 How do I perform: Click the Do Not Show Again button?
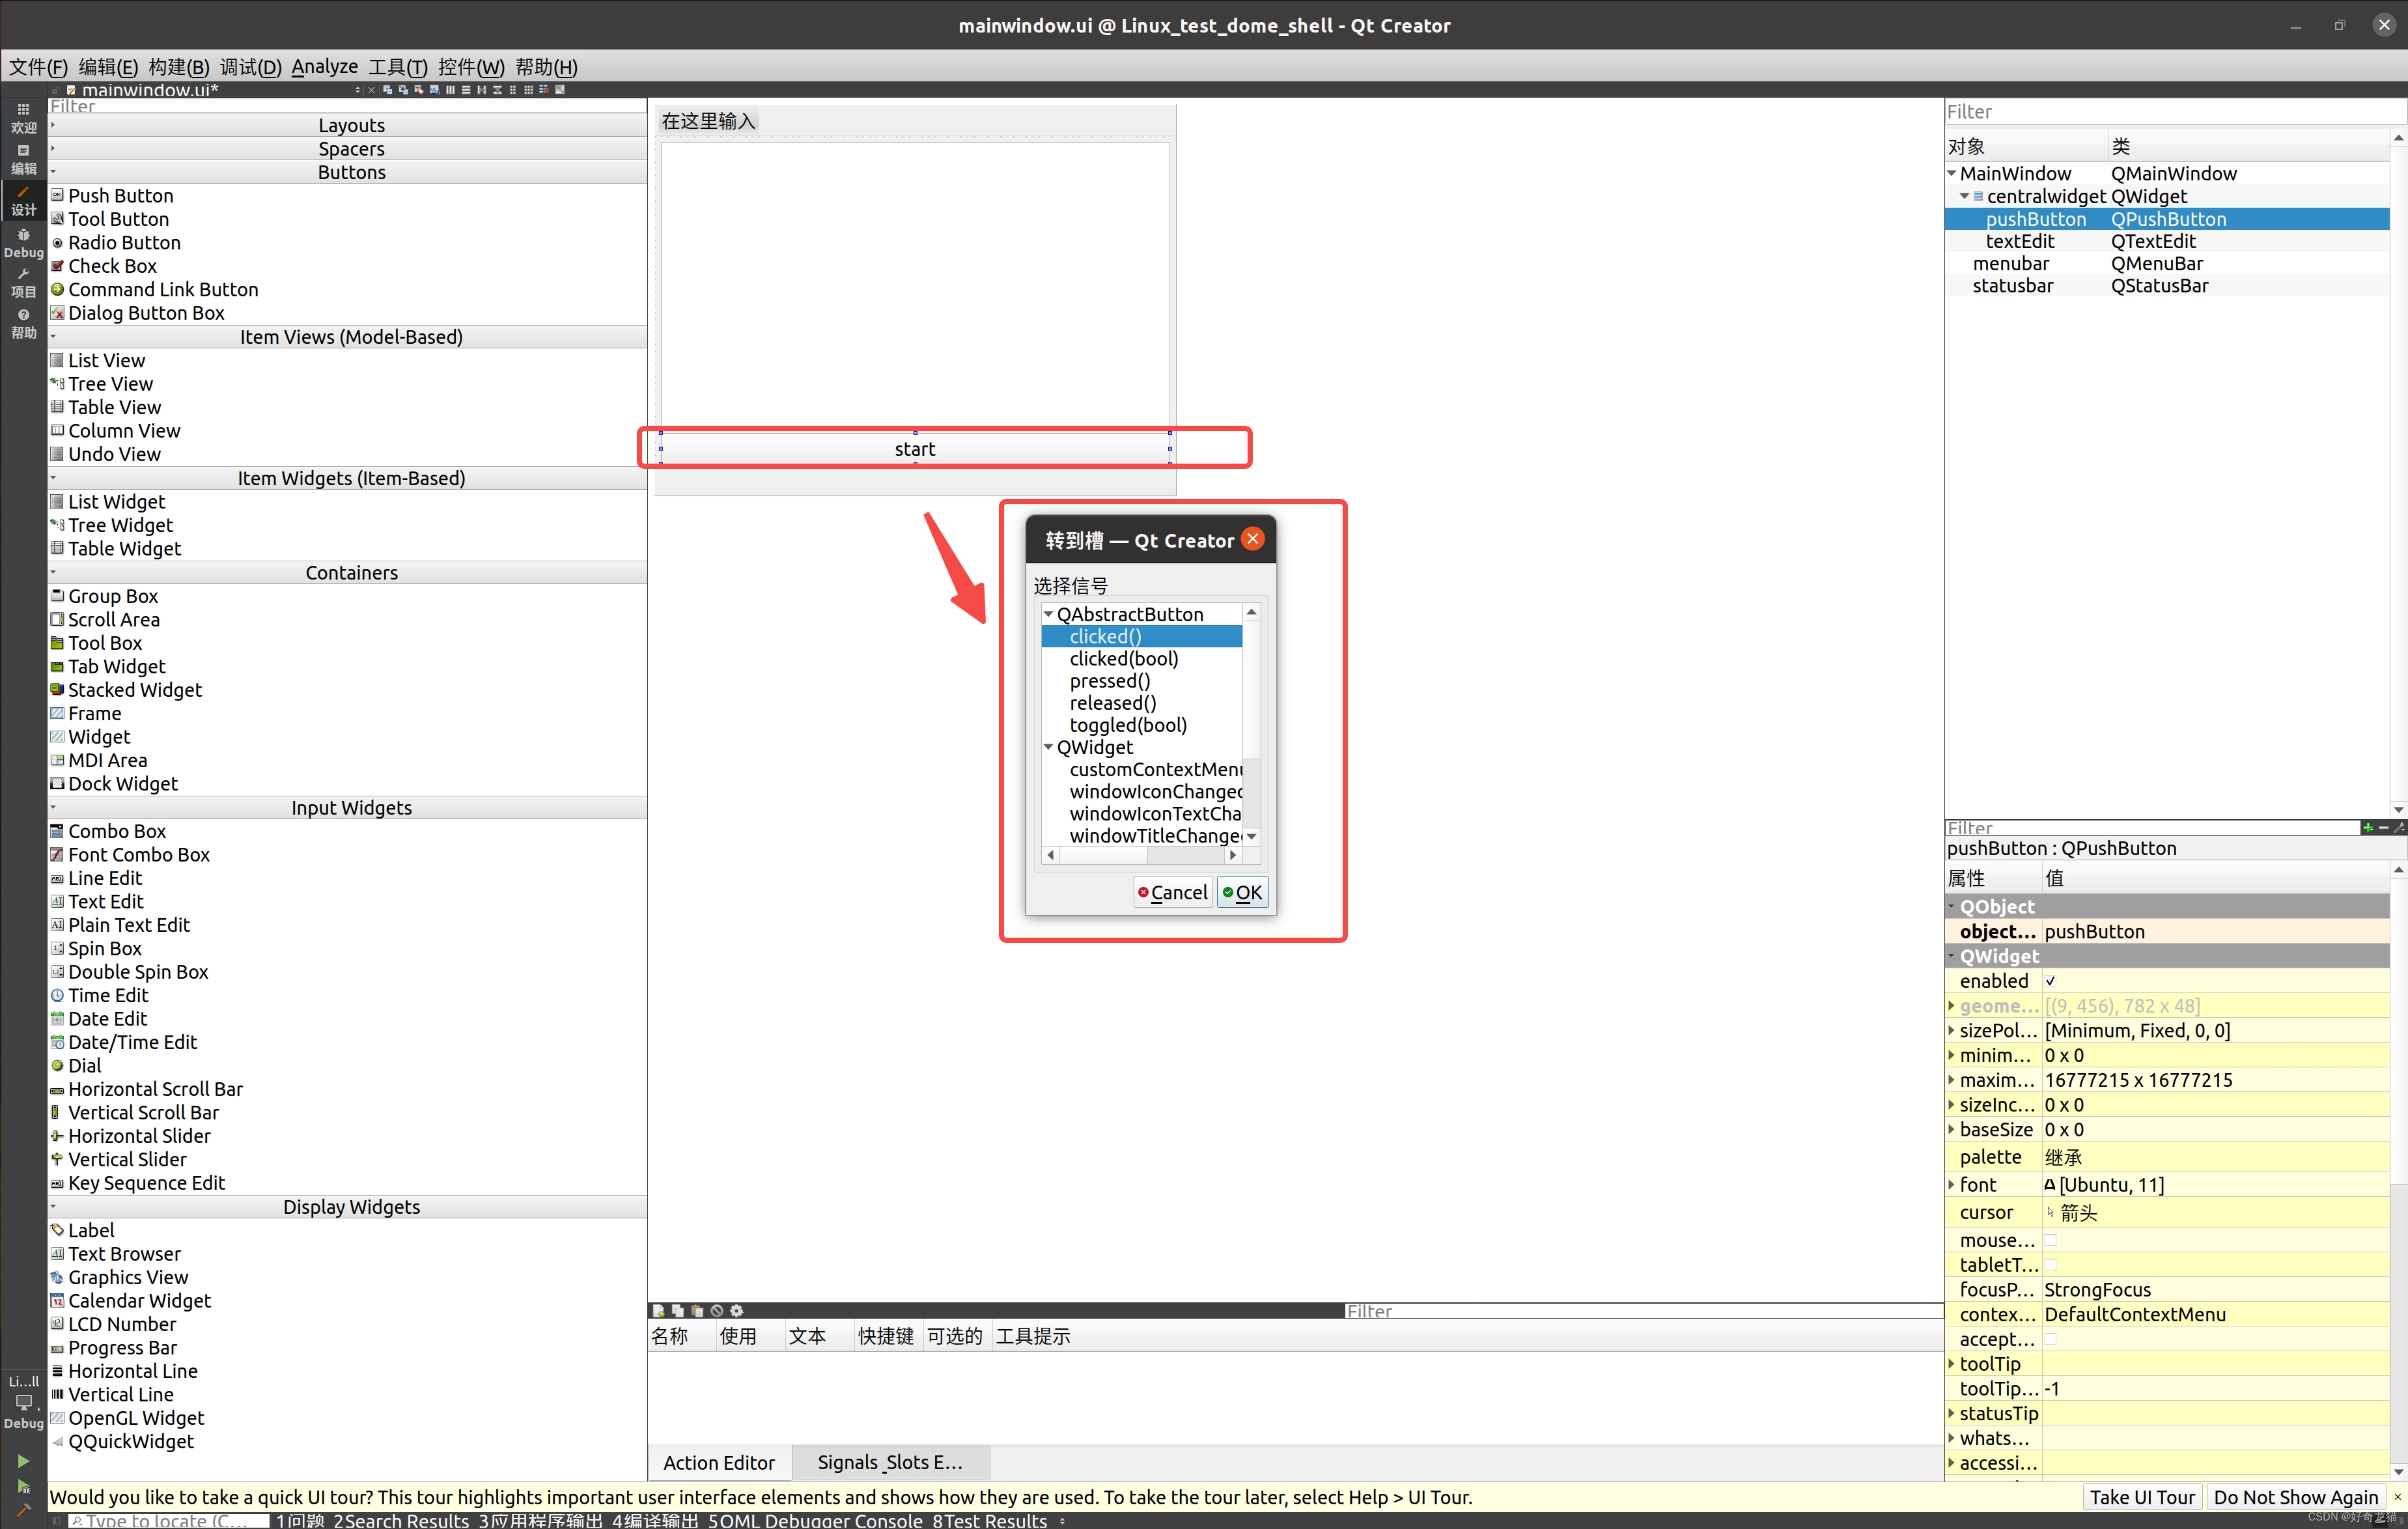(2296, 1497)
